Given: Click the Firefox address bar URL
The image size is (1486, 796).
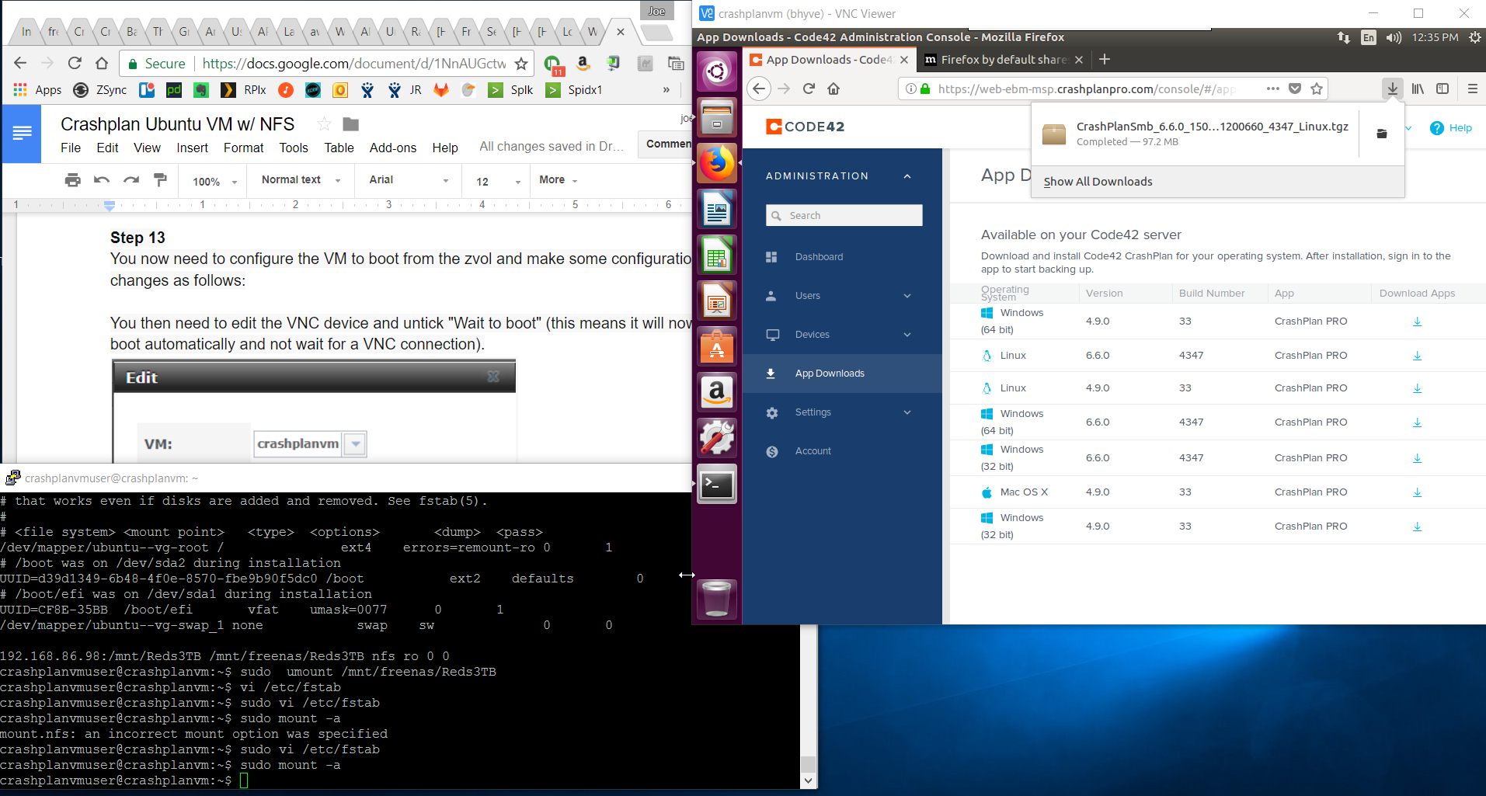Looking at the screenshot, I should click(x=1087, y=89).
